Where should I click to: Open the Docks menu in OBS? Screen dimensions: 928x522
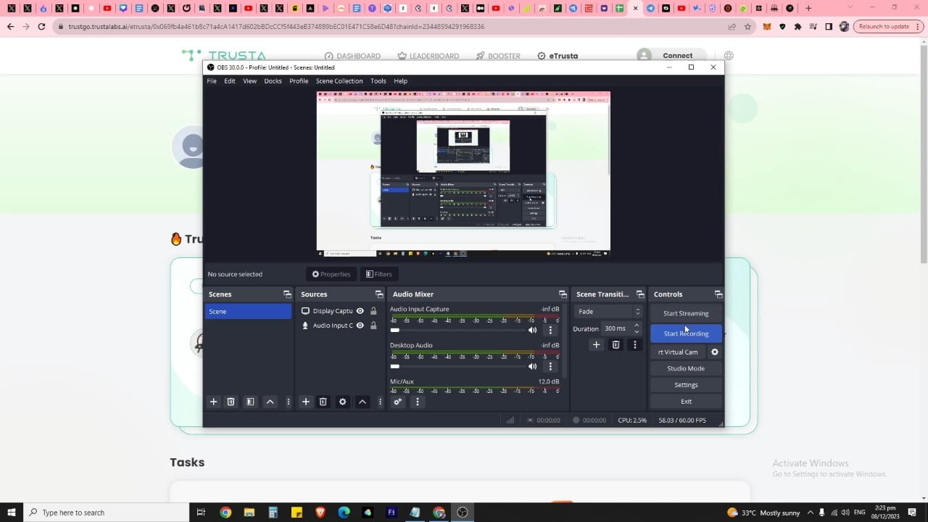pyautogui.click(x=273, y=81)
